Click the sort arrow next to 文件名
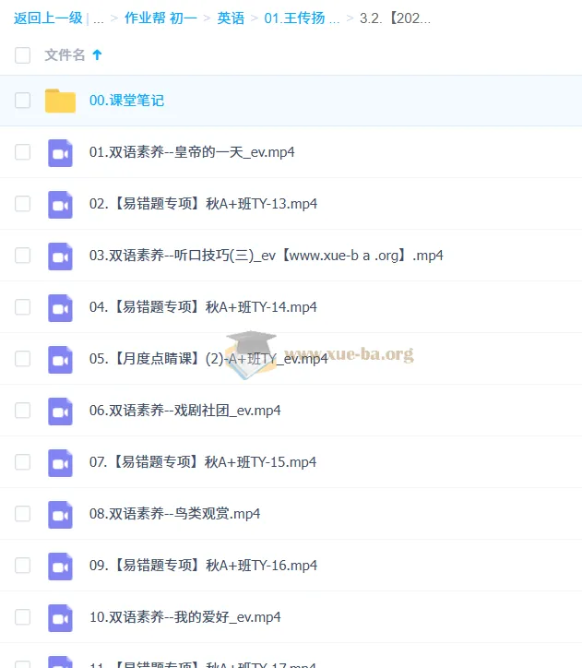 [97, 54]
